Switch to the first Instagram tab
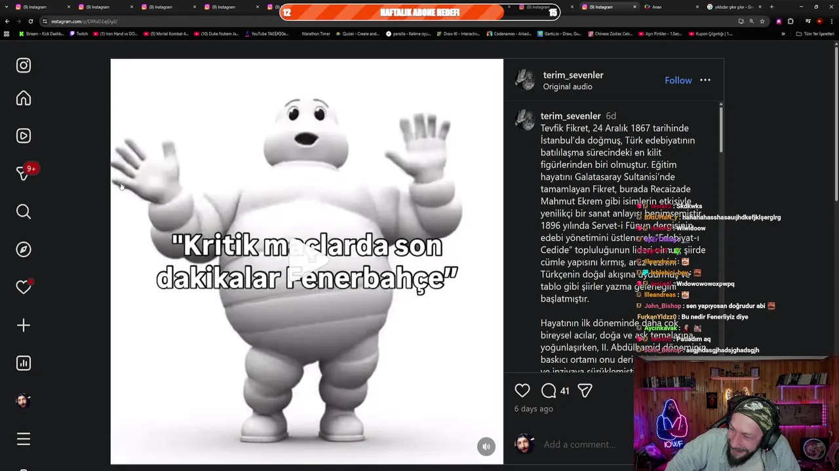This screenshot has width=839, height=471. pyautogui.click(x=42, y=7)
